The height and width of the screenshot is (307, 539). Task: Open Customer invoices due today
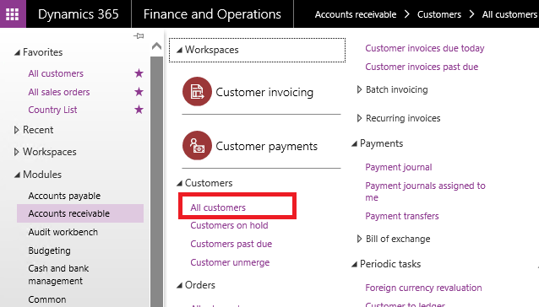(425, 48)
